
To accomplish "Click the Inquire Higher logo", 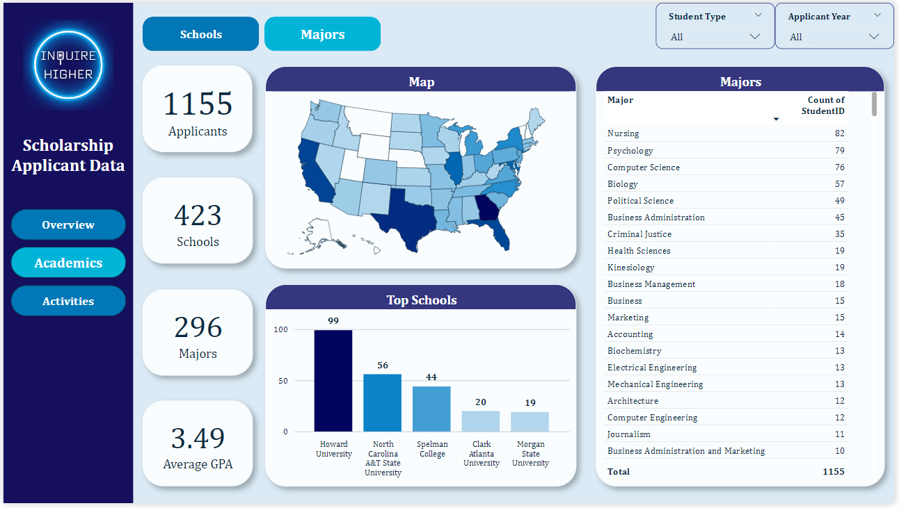I will [x=68, y=65].
